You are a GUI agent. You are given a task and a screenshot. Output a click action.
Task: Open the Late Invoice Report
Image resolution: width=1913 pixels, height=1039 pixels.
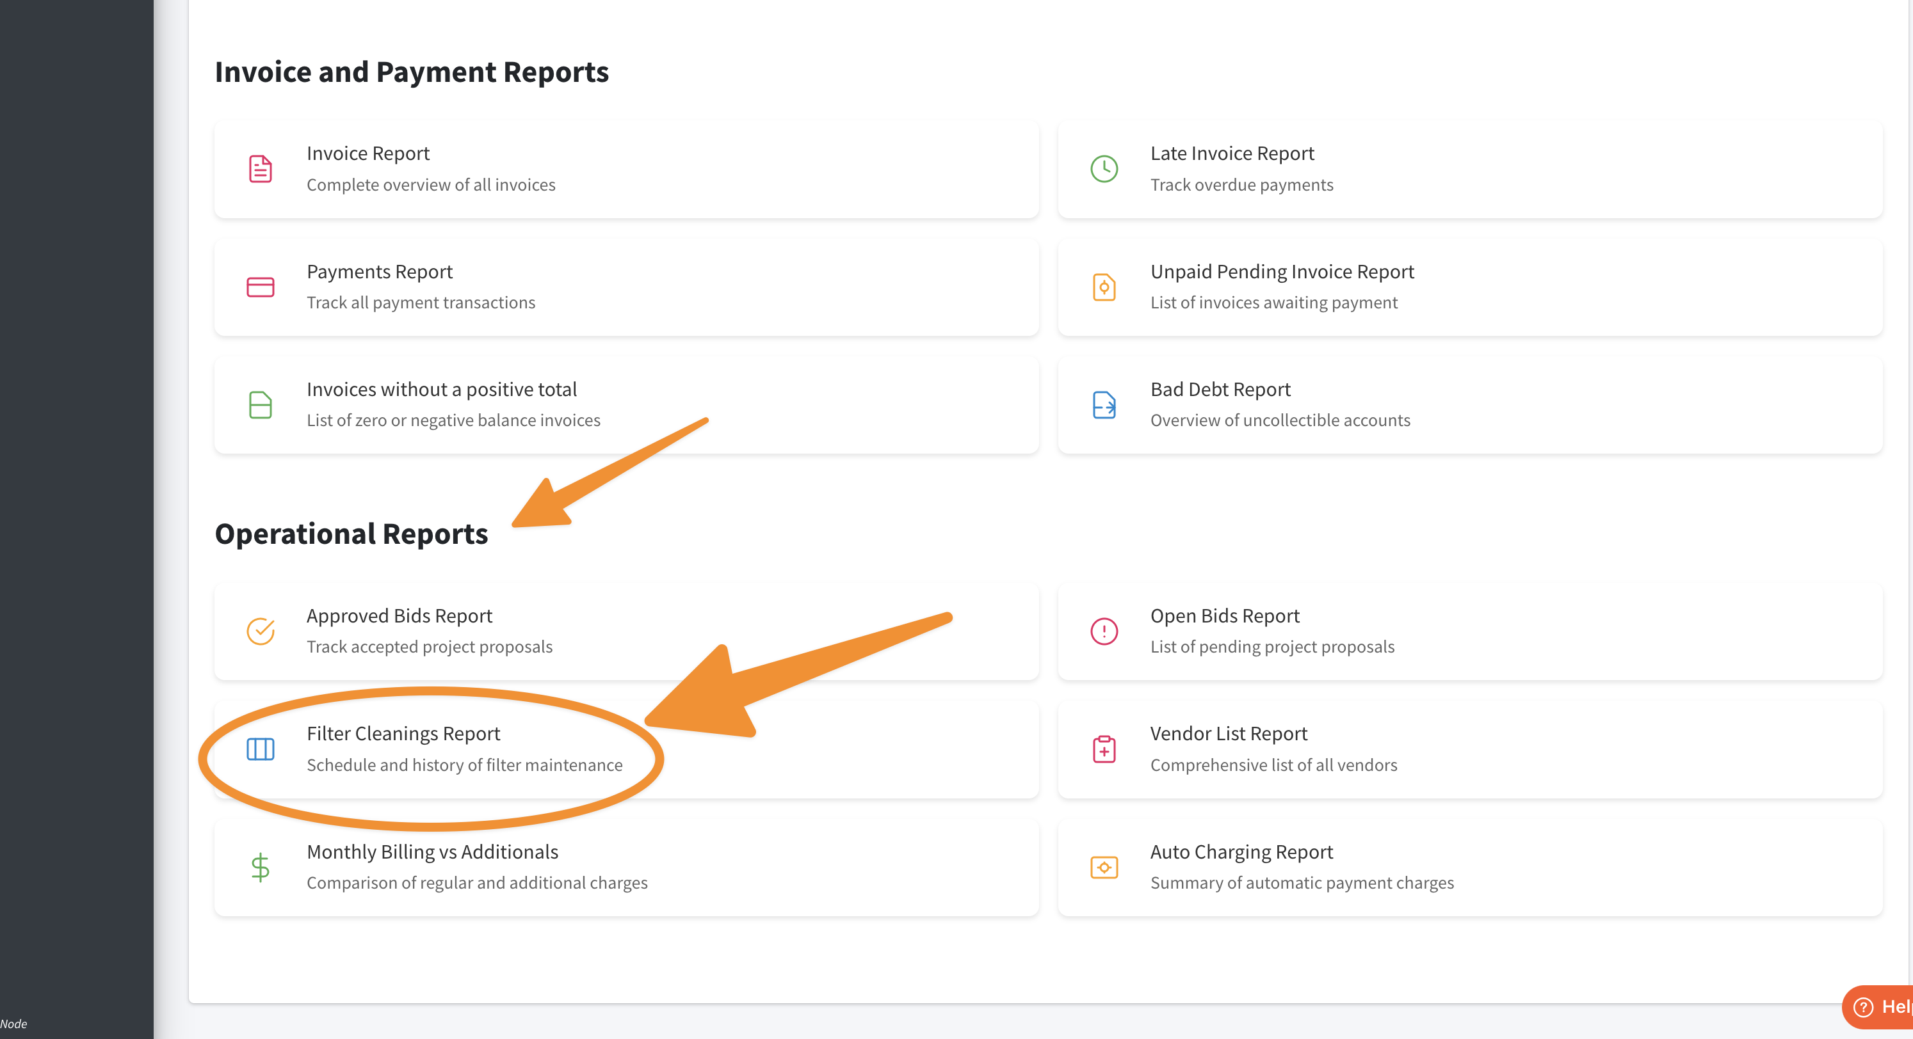point(1232,154)
